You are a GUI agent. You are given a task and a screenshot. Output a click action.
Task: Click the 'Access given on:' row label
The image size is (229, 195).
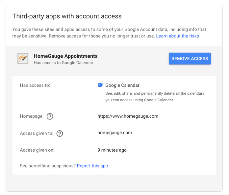point(37,150)
